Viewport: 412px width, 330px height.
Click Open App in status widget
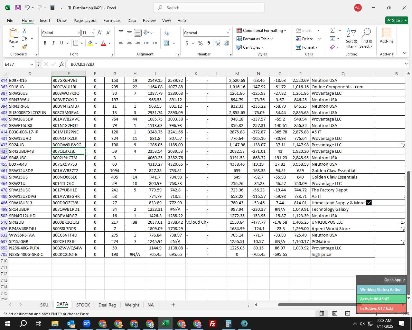tap(394, 280)
